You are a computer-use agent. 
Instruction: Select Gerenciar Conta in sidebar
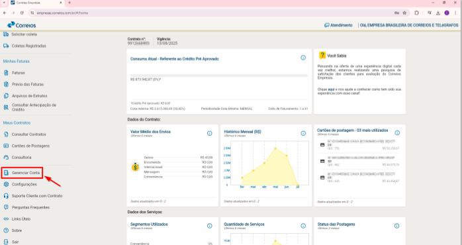[22, 173]
